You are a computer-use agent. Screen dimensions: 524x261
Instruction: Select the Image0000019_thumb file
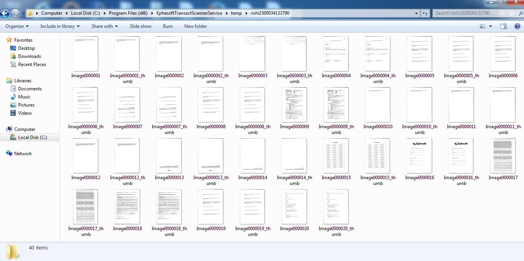[x=253, y=212]
